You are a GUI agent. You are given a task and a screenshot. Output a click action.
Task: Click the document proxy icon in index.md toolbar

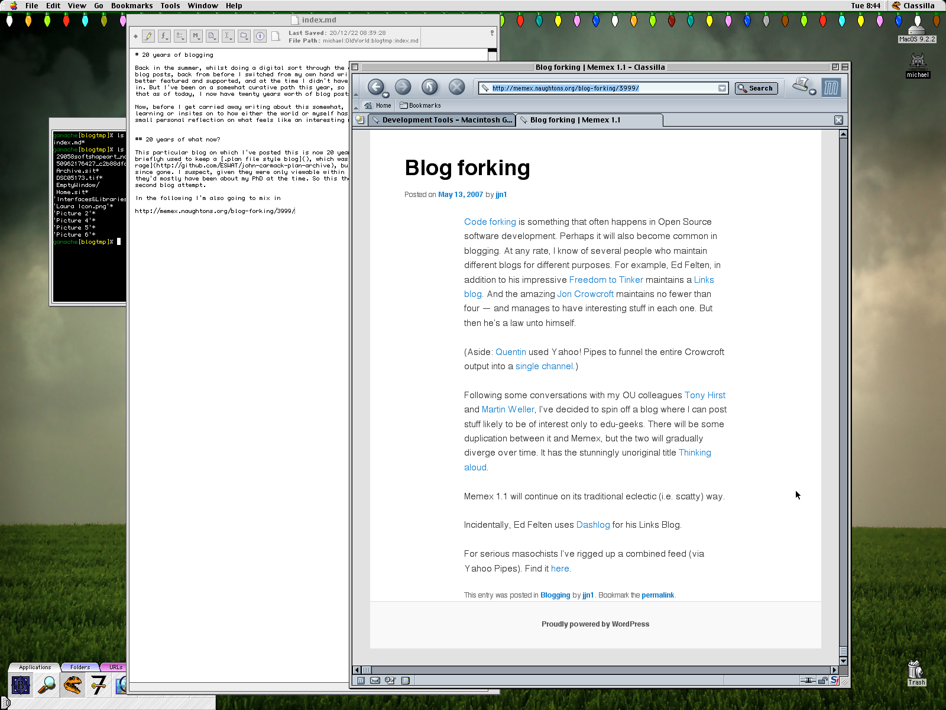(x=276, y=36)
